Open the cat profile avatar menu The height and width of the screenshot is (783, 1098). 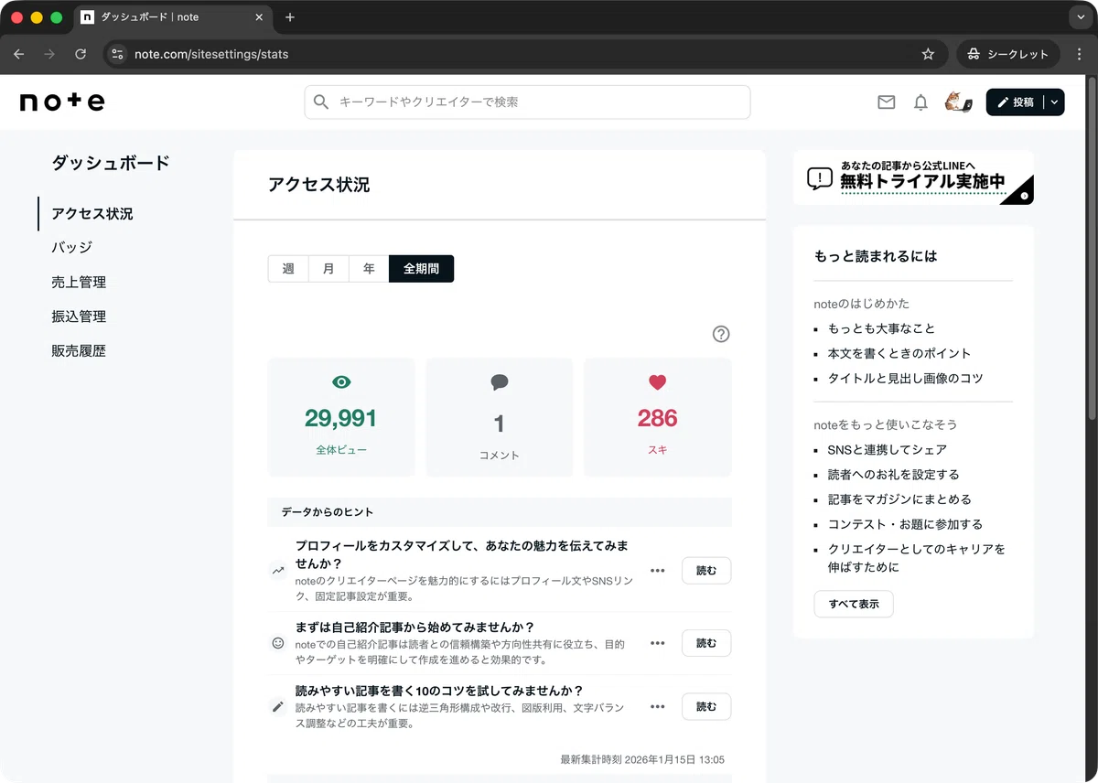958,102
